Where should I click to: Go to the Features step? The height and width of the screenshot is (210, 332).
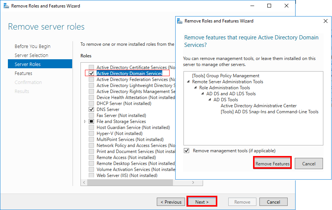(23, 73)
